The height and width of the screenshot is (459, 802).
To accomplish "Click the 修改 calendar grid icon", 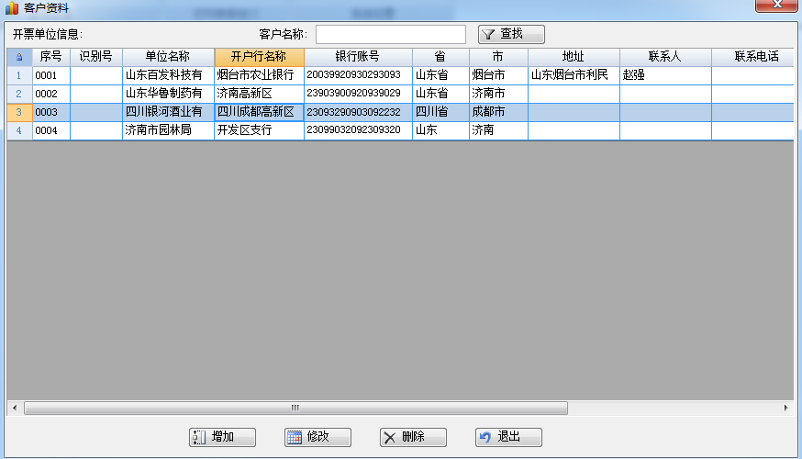I will 295,438.
